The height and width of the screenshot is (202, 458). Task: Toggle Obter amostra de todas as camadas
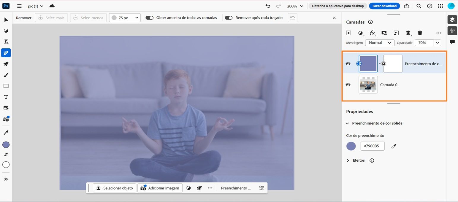click(x=149, y=18)
